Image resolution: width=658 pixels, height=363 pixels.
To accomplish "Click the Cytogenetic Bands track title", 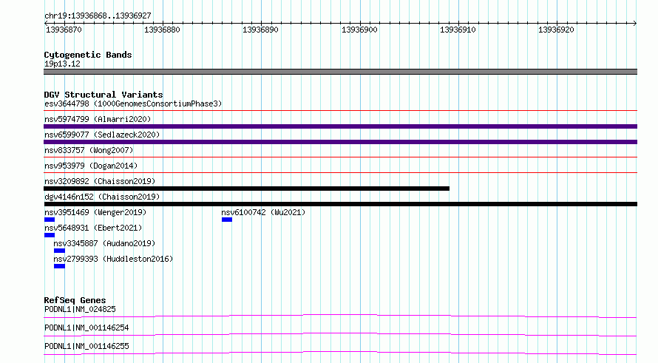I will click(x=88, y=55).
